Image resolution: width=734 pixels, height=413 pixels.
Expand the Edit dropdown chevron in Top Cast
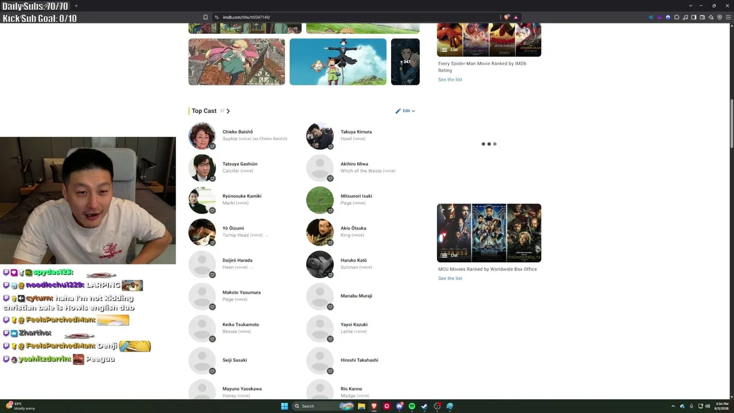413,111
